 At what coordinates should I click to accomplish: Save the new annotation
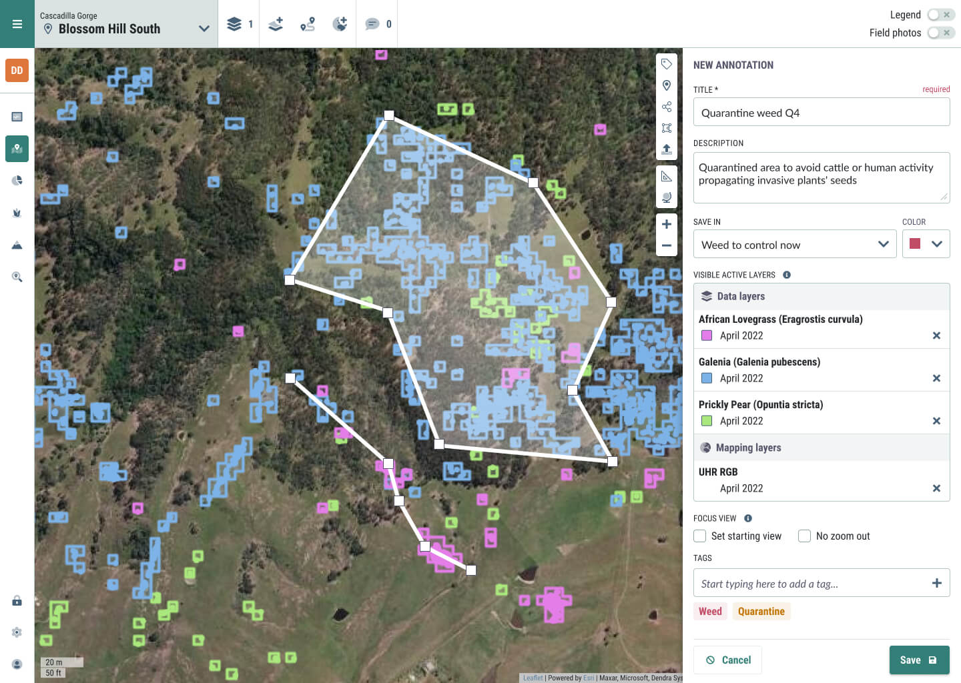point(919,660)
